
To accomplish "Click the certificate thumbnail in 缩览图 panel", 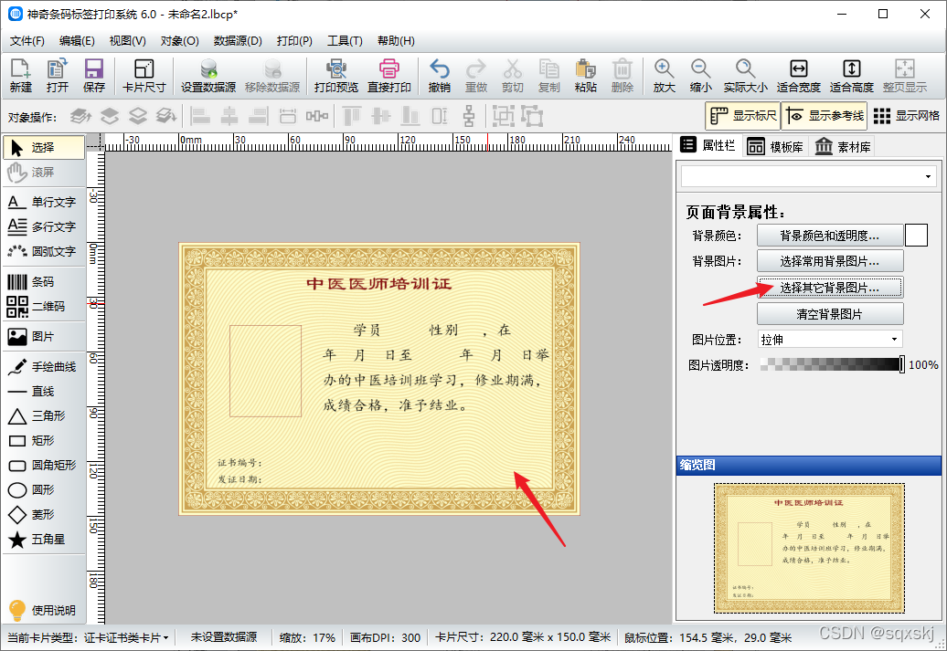I will click(x=809, y=548).
